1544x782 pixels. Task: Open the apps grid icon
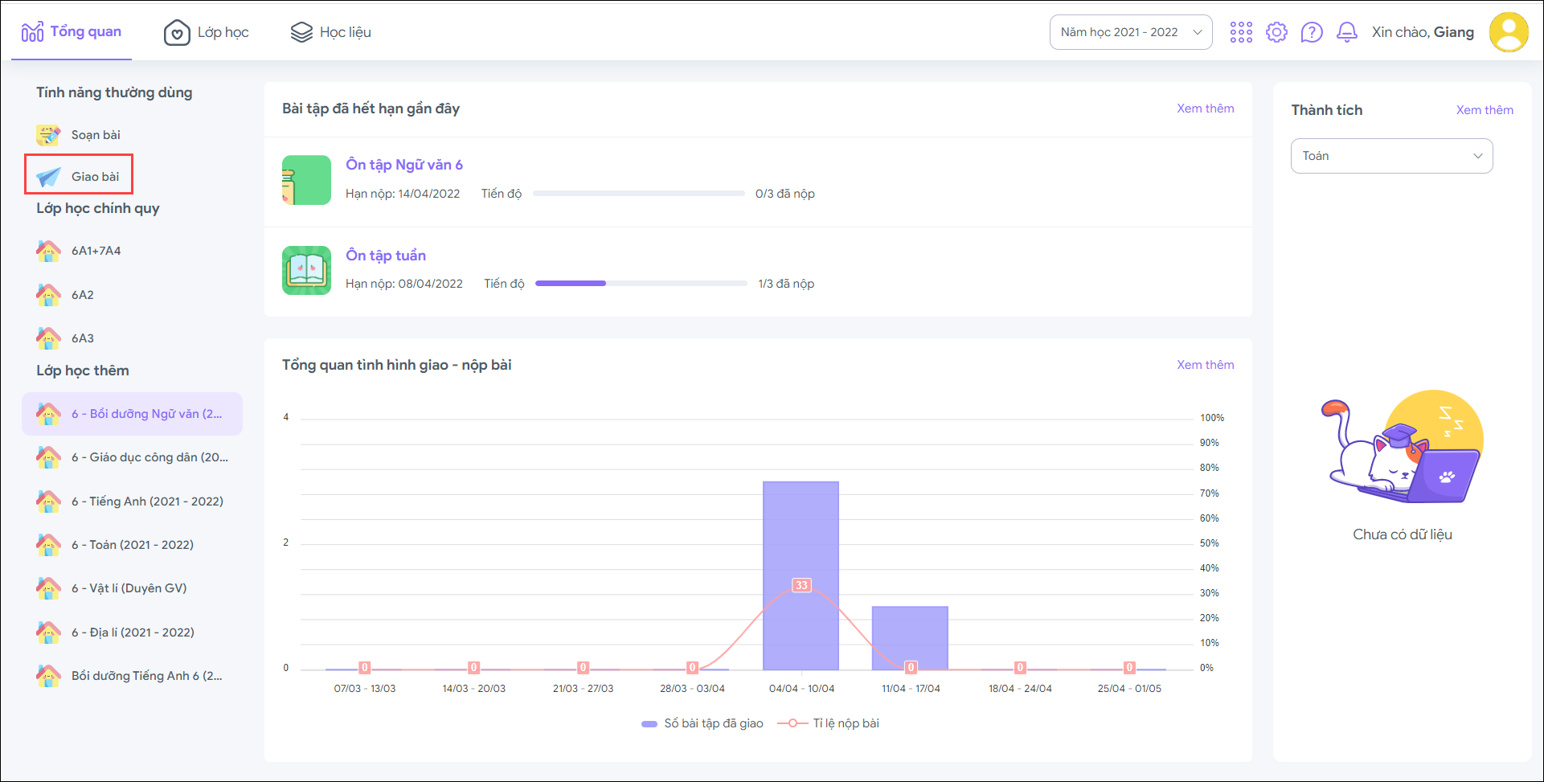point(1241,32)
